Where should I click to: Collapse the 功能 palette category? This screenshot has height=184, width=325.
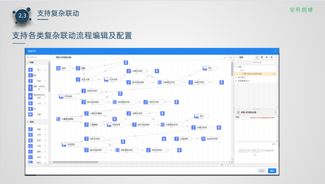28,122
